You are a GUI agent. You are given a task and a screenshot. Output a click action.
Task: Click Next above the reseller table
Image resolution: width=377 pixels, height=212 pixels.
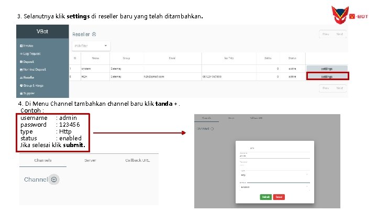pos(339,34)
